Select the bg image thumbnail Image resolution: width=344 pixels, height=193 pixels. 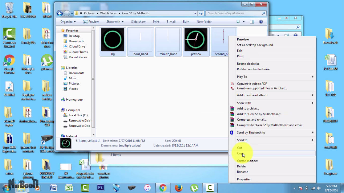coord(113,42)
